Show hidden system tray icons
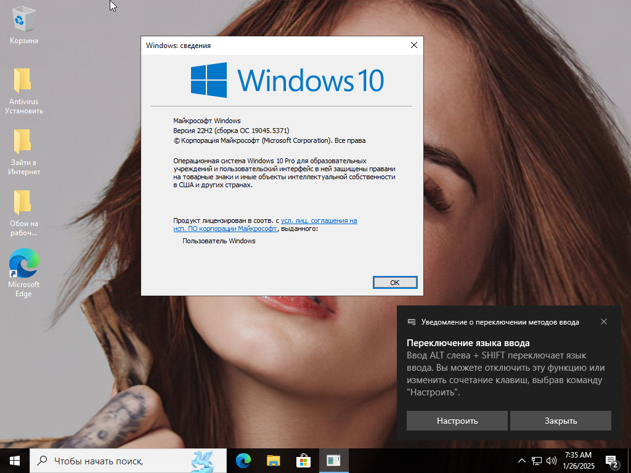The width and height of the screenshot is (631, 473). coord(521,461)
